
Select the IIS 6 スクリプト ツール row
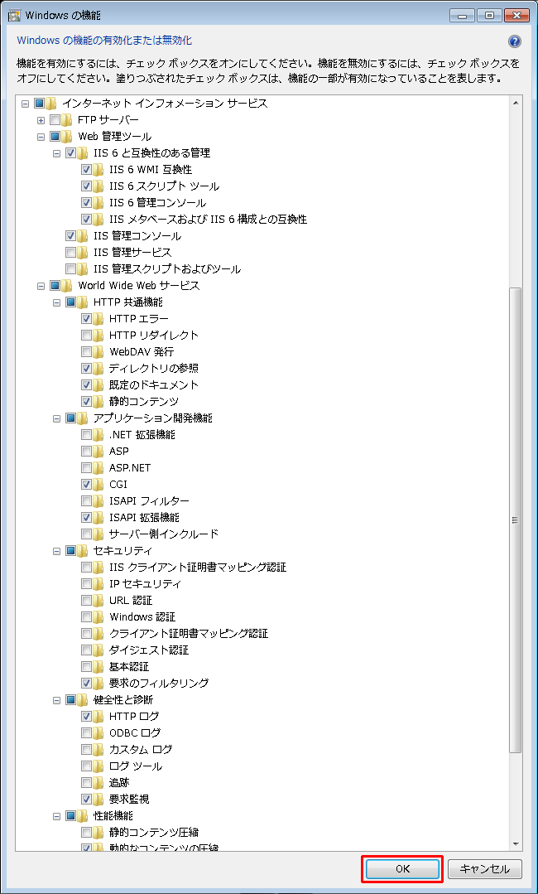coord(164,186)
